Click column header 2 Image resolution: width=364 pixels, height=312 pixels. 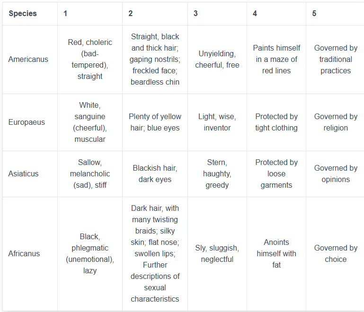(131, 13)
